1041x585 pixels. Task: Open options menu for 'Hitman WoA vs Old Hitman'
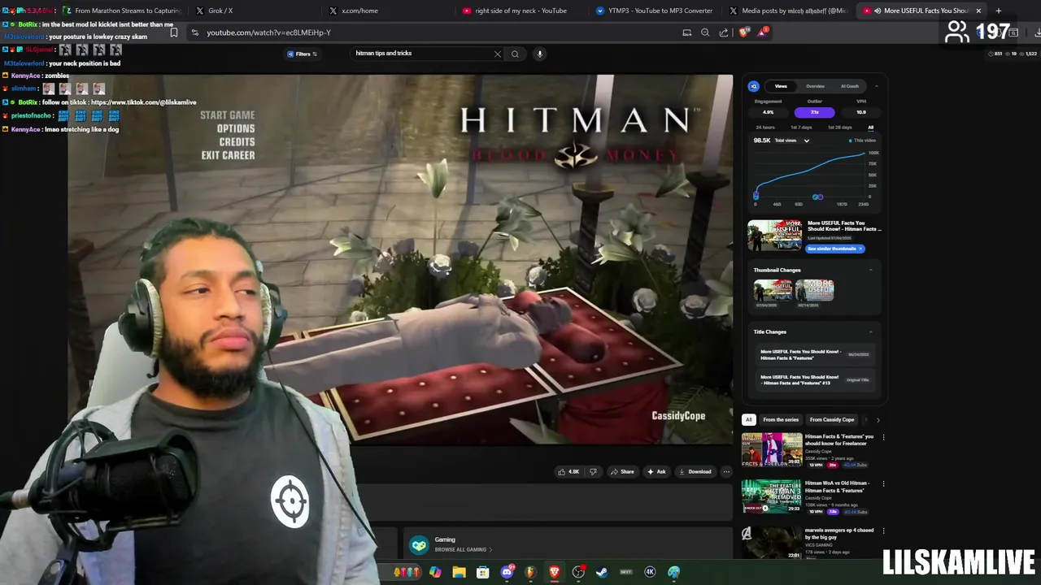883,483
